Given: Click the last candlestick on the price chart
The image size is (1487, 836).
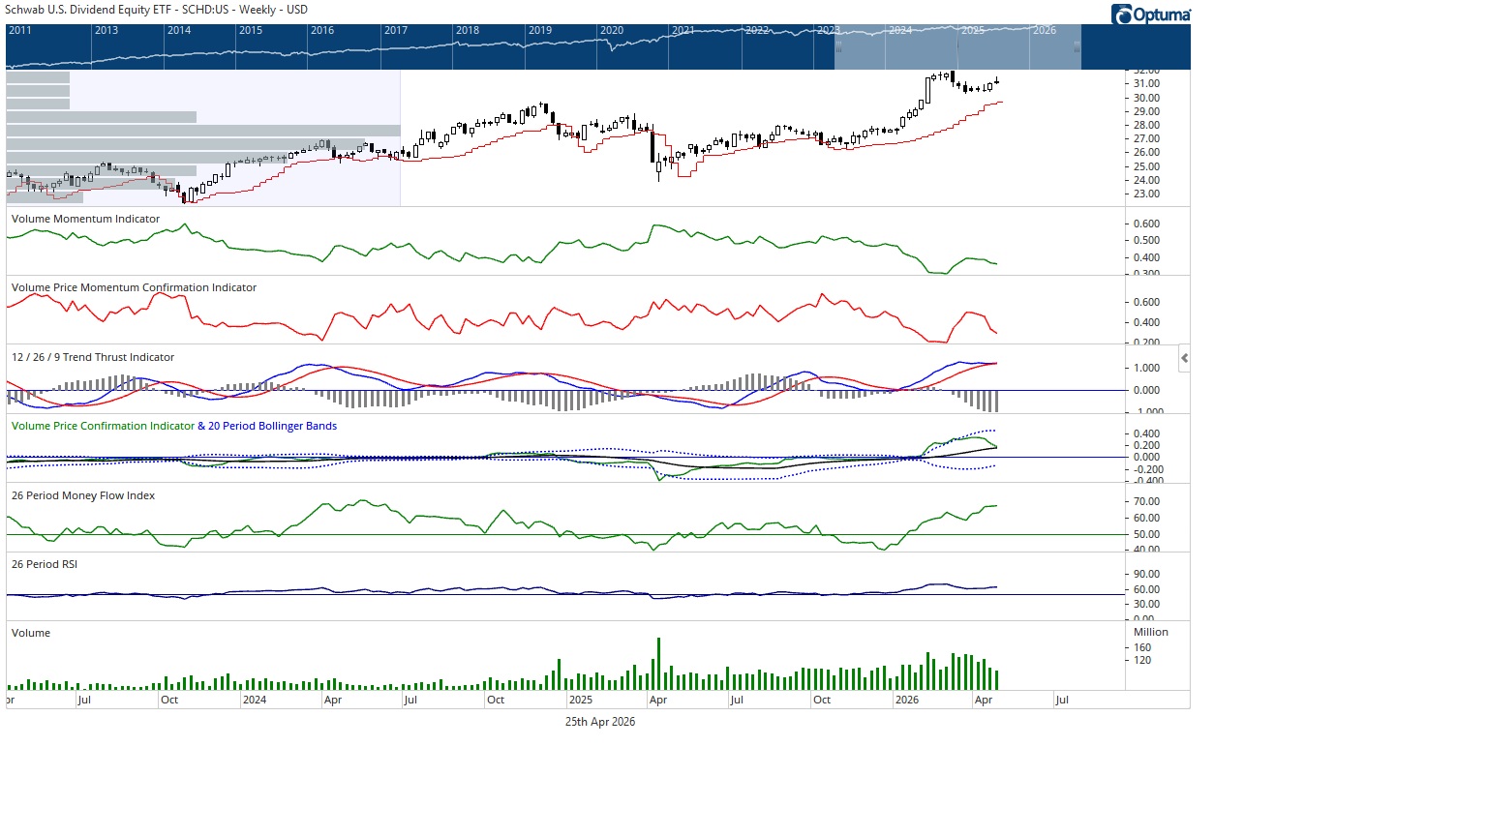Looking at the screenshot, I should (x=996, y=83).
